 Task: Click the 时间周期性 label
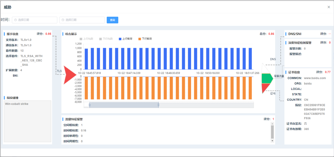point(71,141)
